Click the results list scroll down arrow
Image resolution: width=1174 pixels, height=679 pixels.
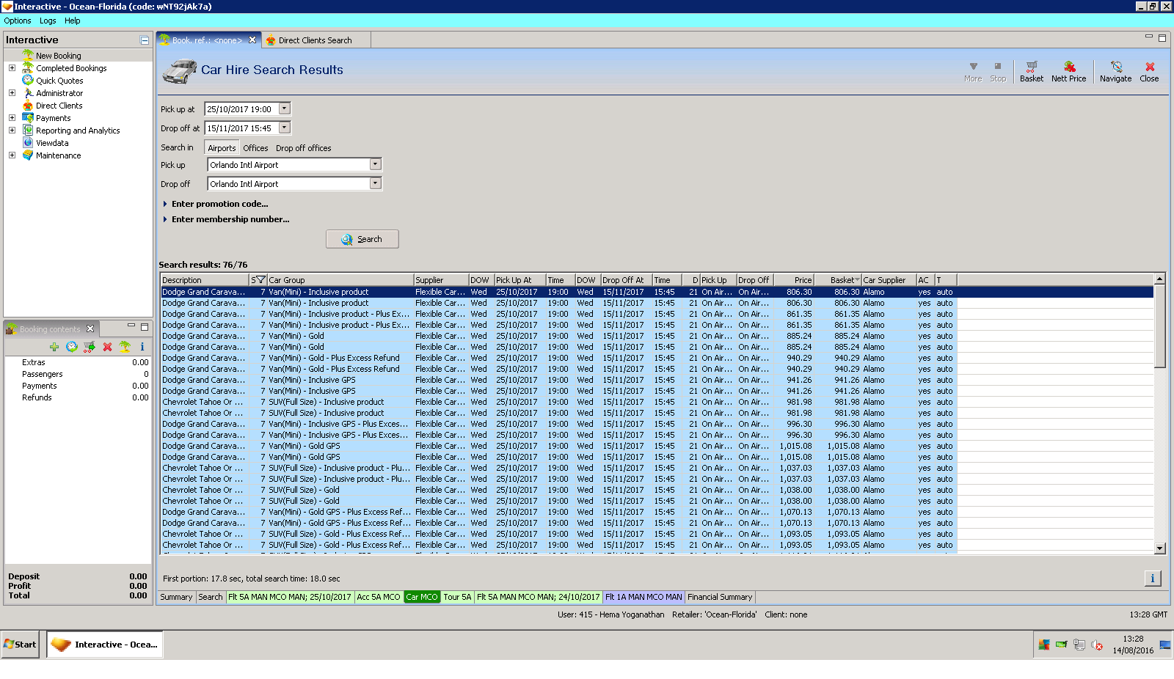tap(1159, 548)
